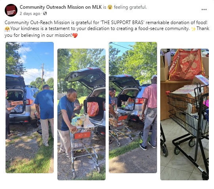
Task: Click the man in blue shirt, first photo
Action: 44,115
